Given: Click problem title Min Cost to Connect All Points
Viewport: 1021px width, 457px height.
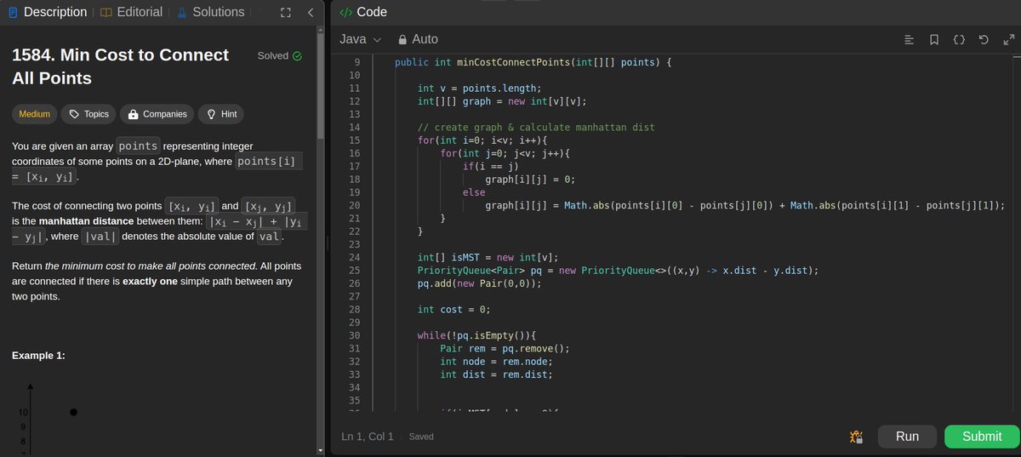Looking at the screenshot, I should (x=120, y=66).
